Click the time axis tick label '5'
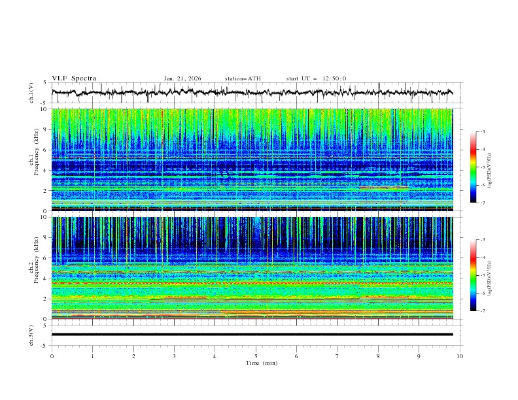The width and height of the screenshot is (518, 400). (x=256, y=356)
